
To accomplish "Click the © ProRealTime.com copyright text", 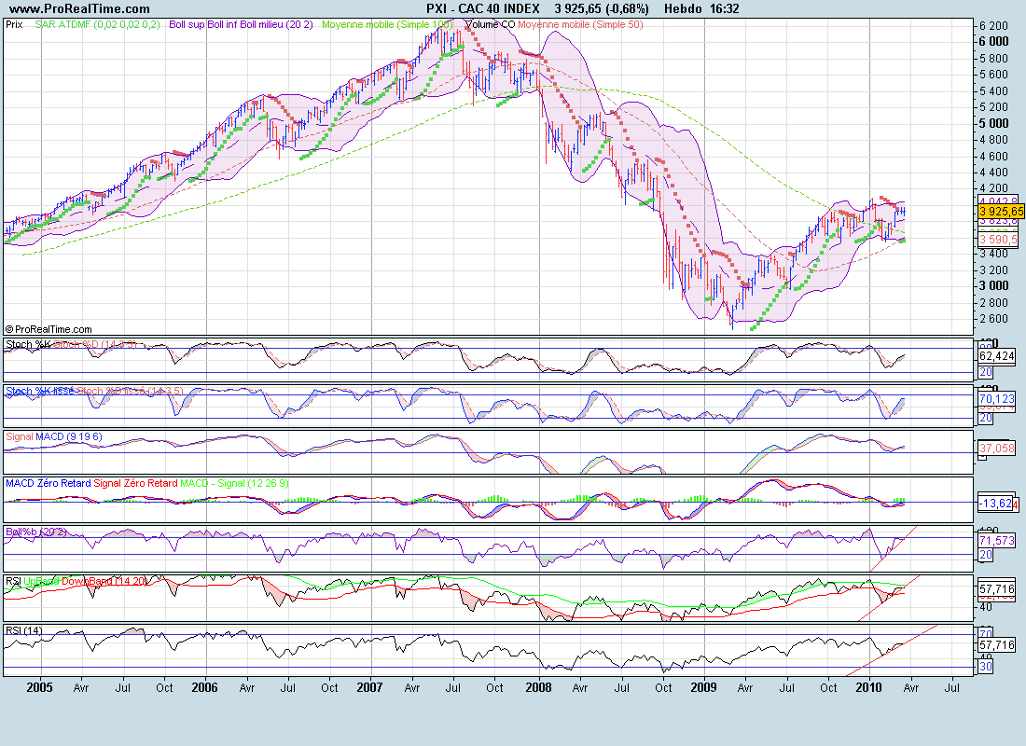I will (x=49, y=329).
